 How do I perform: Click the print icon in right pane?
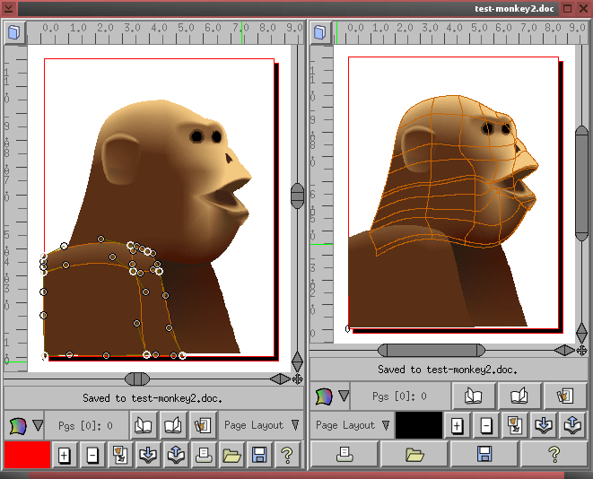pos(344,455)
